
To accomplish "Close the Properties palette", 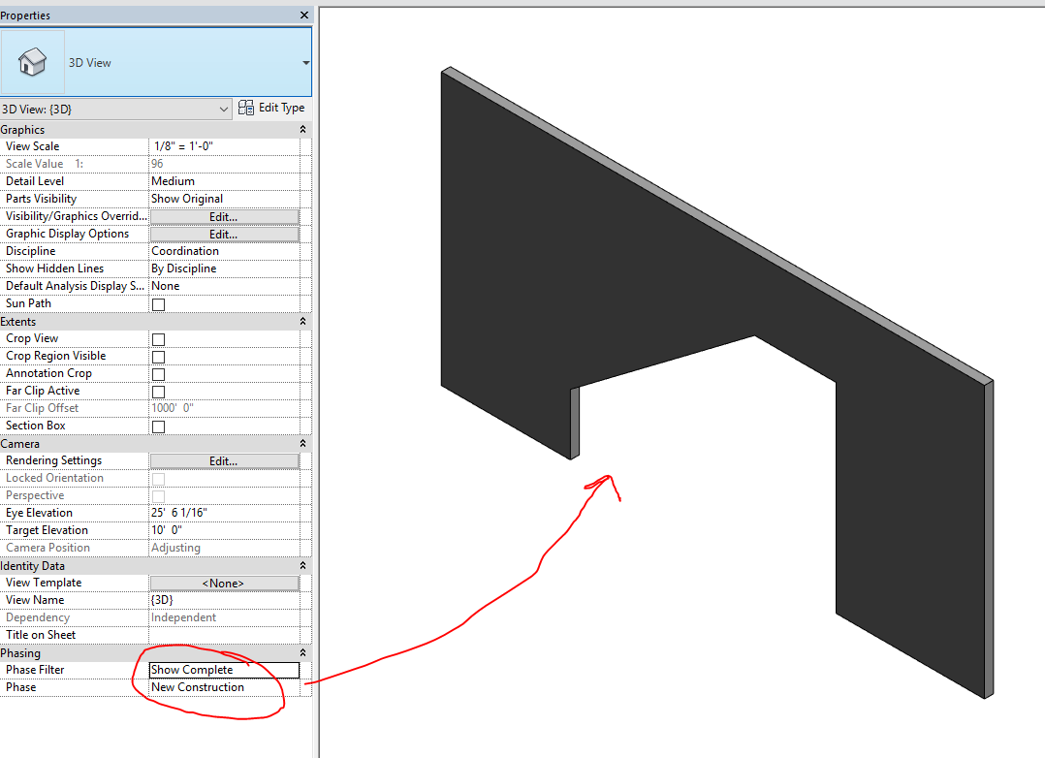I will pyautogui.click(x=303, y=15).
